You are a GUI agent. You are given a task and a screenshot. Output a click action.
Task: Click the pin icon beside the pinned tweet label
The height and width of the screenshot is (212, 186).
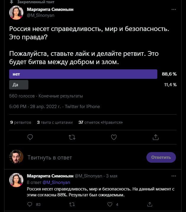click(11, 2)
